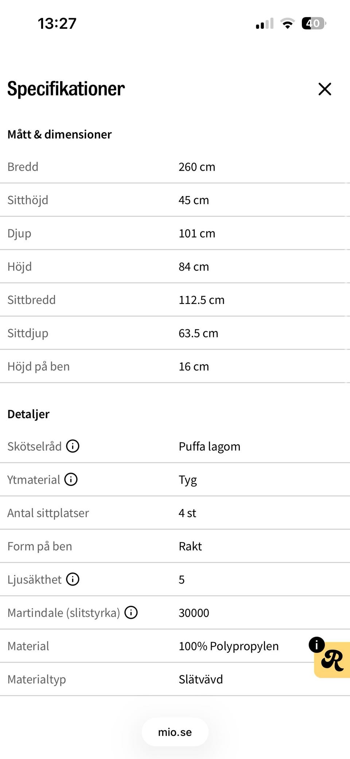The image size is (350, 759).
Task: Tap the 13:27 clock in status bar
Action: (57, 23)
